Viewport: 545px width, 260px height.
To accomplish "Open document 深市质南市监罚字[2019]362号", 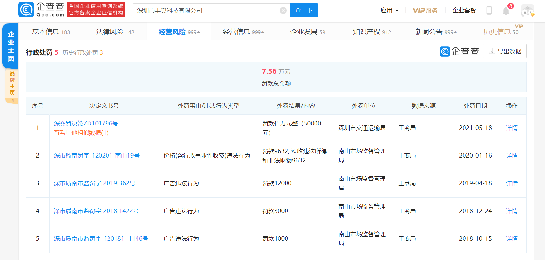I will coord(94,183).
